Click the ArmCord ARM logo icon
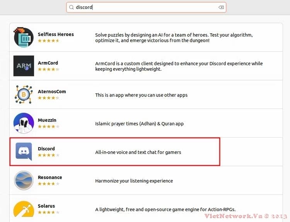The width and height of the screenshot is (290, 222). coord(24,66)
